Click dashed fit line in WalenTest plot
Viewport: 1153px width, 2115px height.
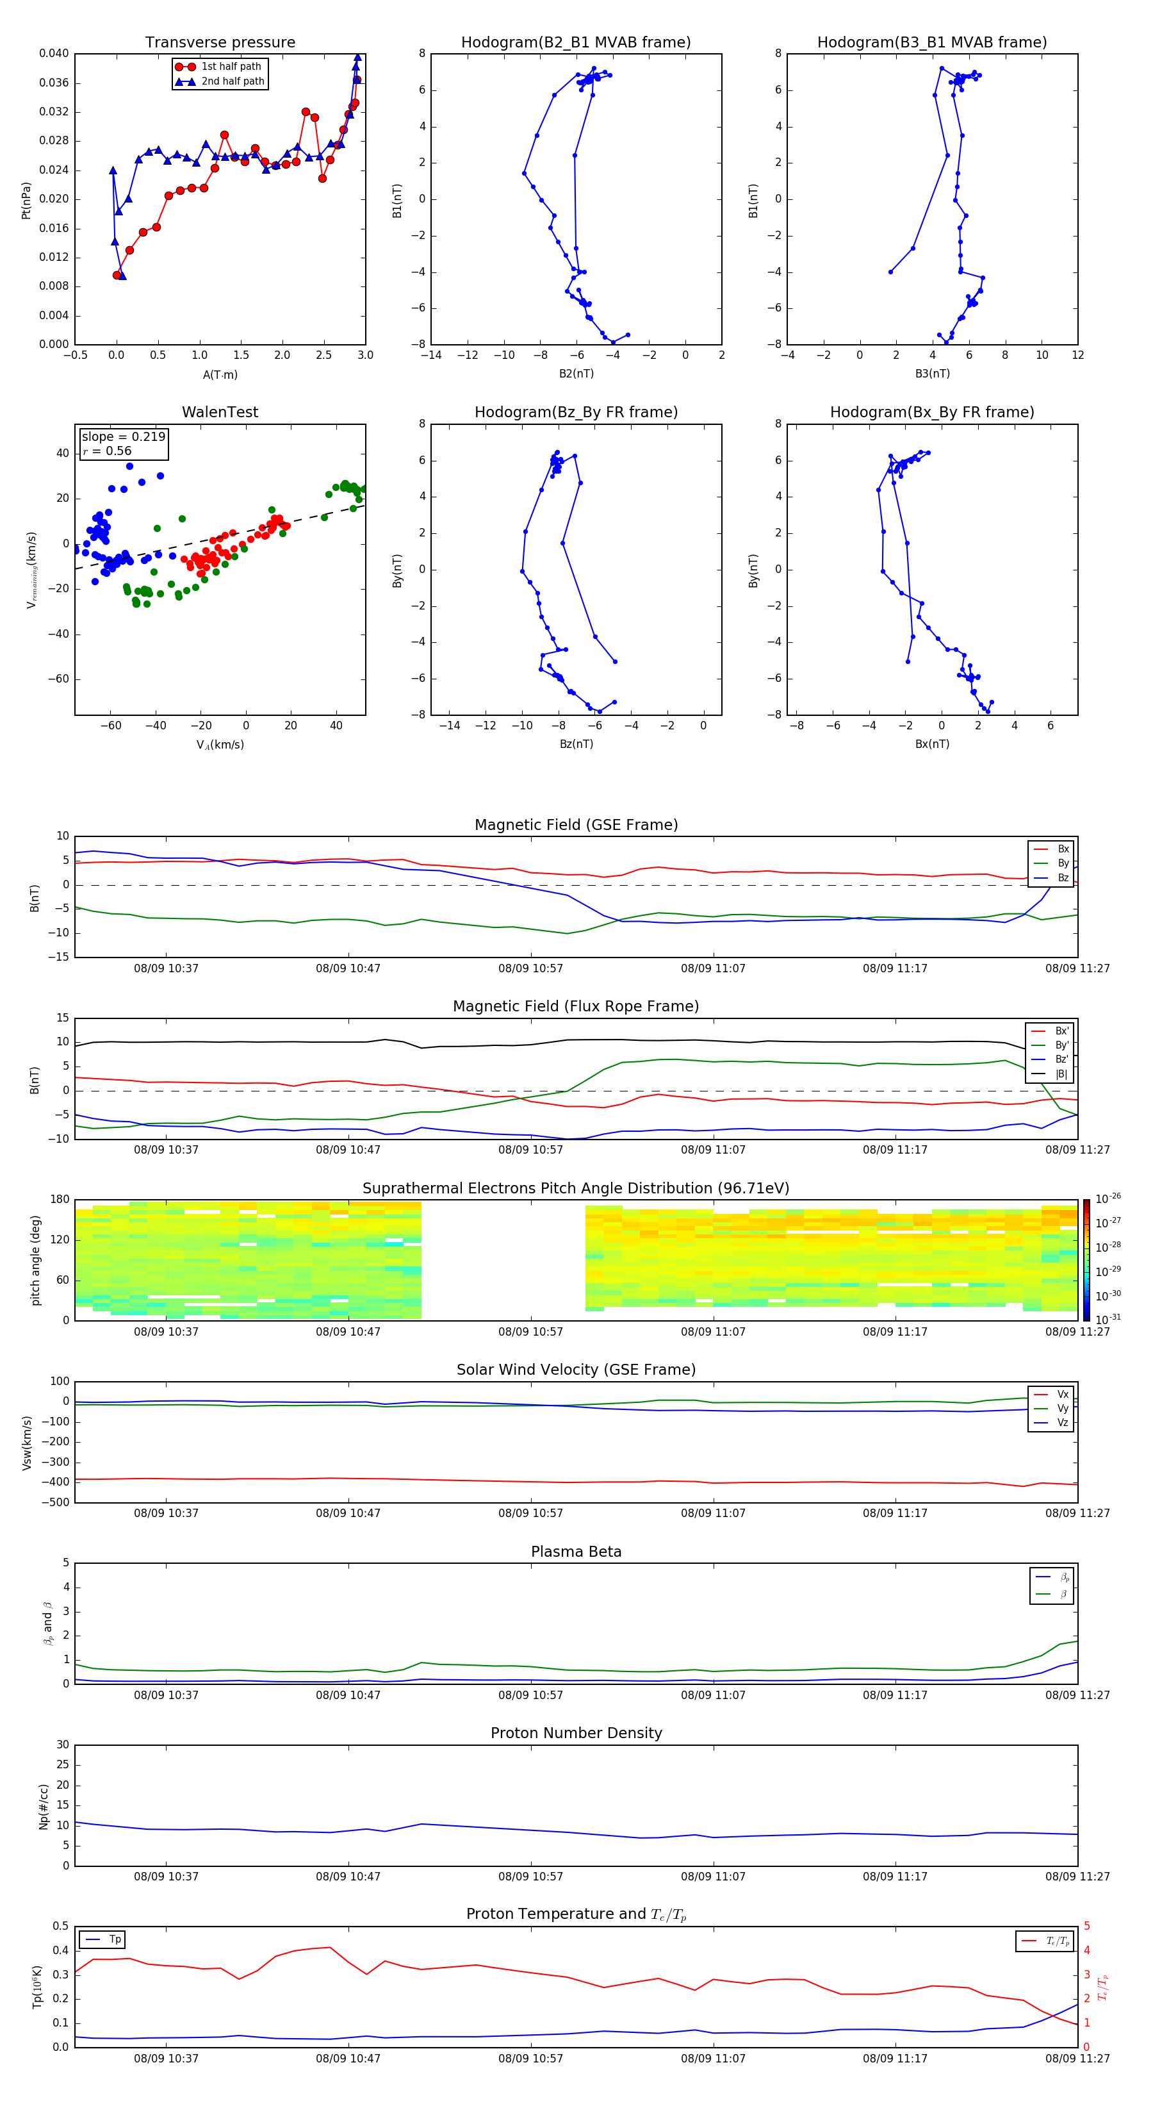220,537
